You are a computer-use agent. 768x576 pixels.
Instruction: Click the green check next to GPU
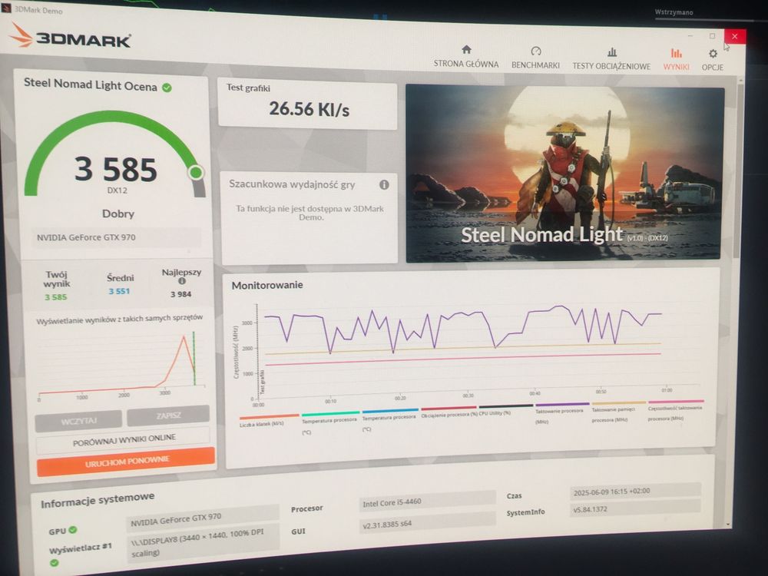[73, 529]
